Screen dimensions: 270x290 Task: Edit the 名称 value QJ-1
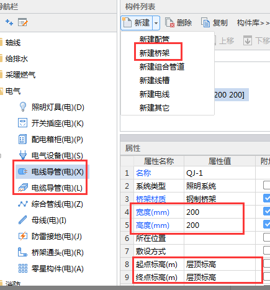pos(219,173)
